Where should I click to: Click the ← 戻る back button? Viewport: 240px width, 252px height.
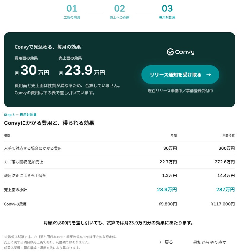point(166,242)
